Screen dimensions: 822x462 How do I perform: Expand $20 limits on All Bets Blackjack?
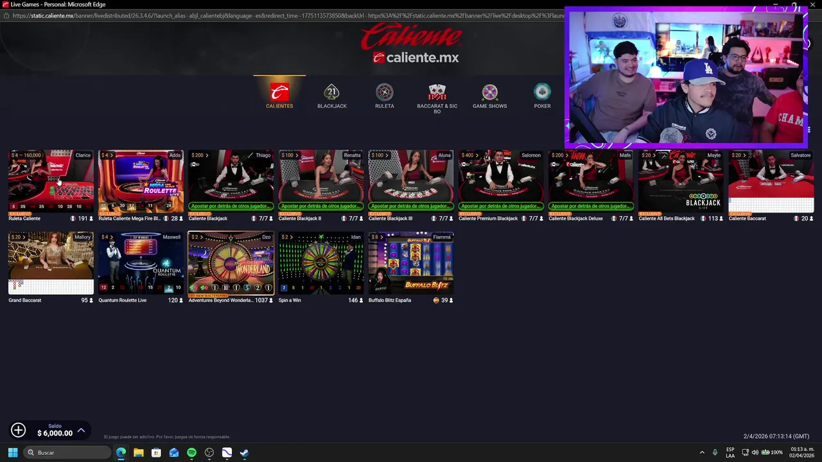tap(648, 155)
